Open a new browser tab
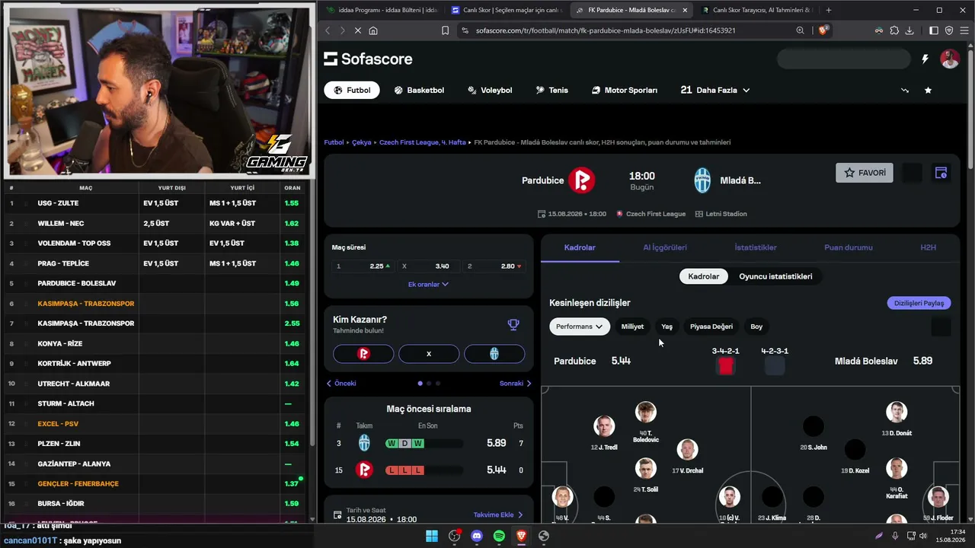 (829, 10)
